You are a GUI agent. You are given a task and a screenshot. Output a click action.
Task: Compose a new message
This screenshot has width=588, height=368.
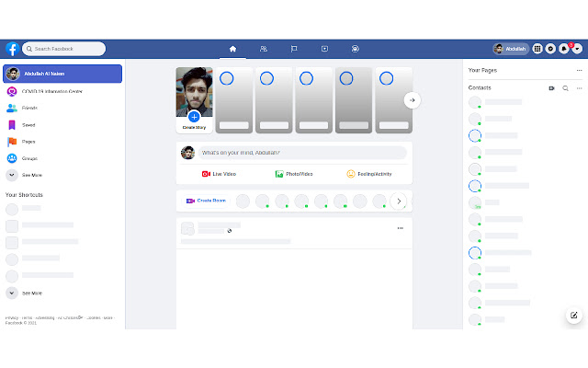(x=573, y=316)
